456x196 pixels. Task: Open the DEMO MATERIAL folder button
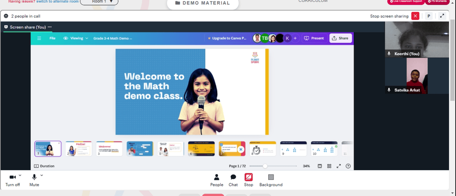pyautogui.click(x=203, y=3)
